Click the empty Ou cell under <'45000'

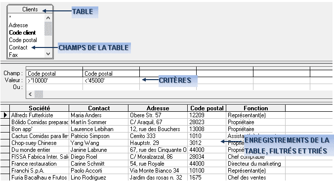click(x=111, y=87)
